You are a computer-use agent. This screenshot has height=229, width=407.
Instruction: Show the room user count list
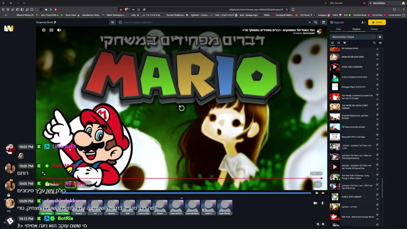click(x=363, y=22)
